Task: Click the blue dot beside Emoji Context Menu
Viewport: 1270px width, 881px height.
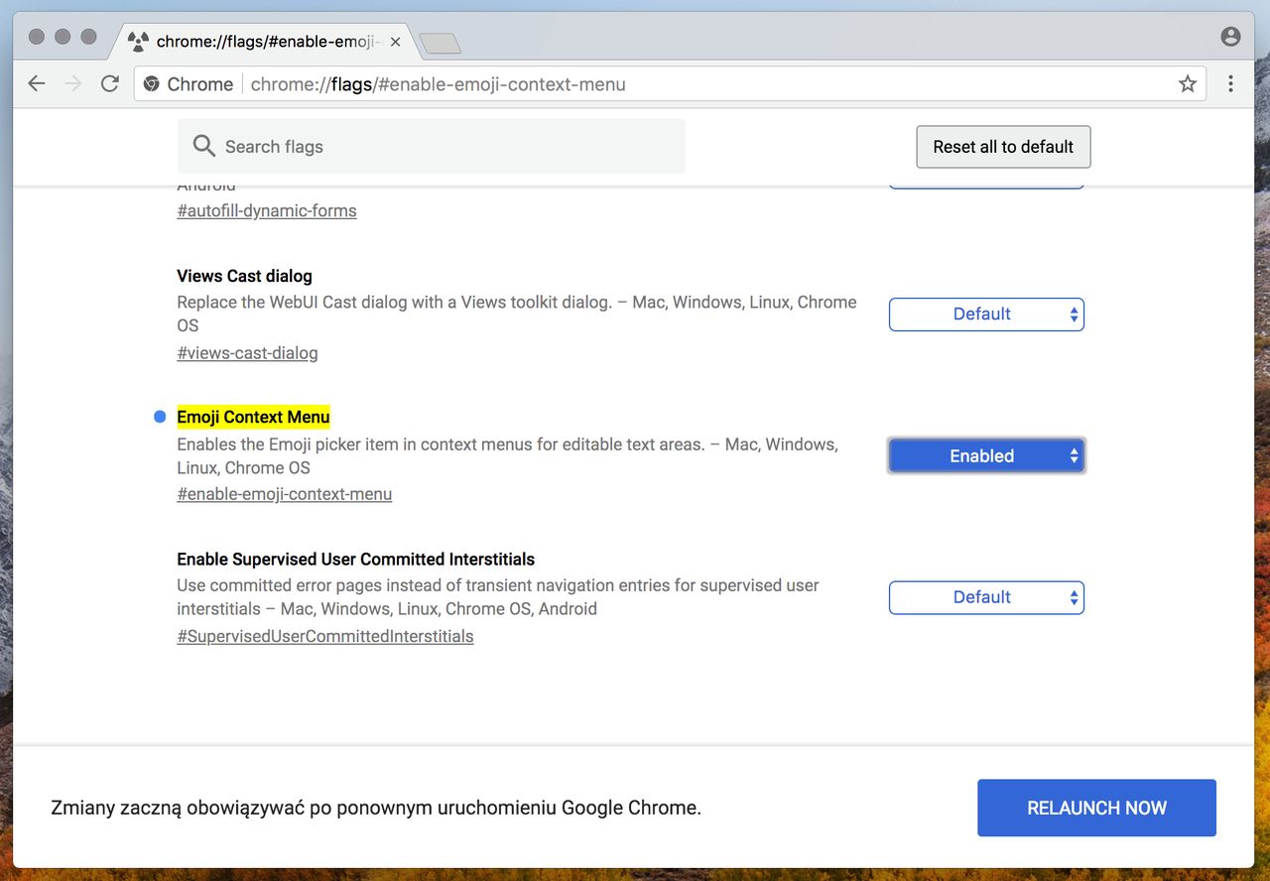Action: (160, 417)
